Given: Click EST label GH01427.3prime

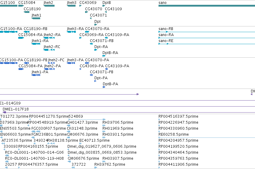Looking at the screenshot, I should pos(82,122).
